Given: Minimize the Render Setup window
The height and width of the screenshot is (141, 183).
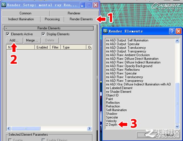Looking at the screenshot, I should (x=82, y=5).
